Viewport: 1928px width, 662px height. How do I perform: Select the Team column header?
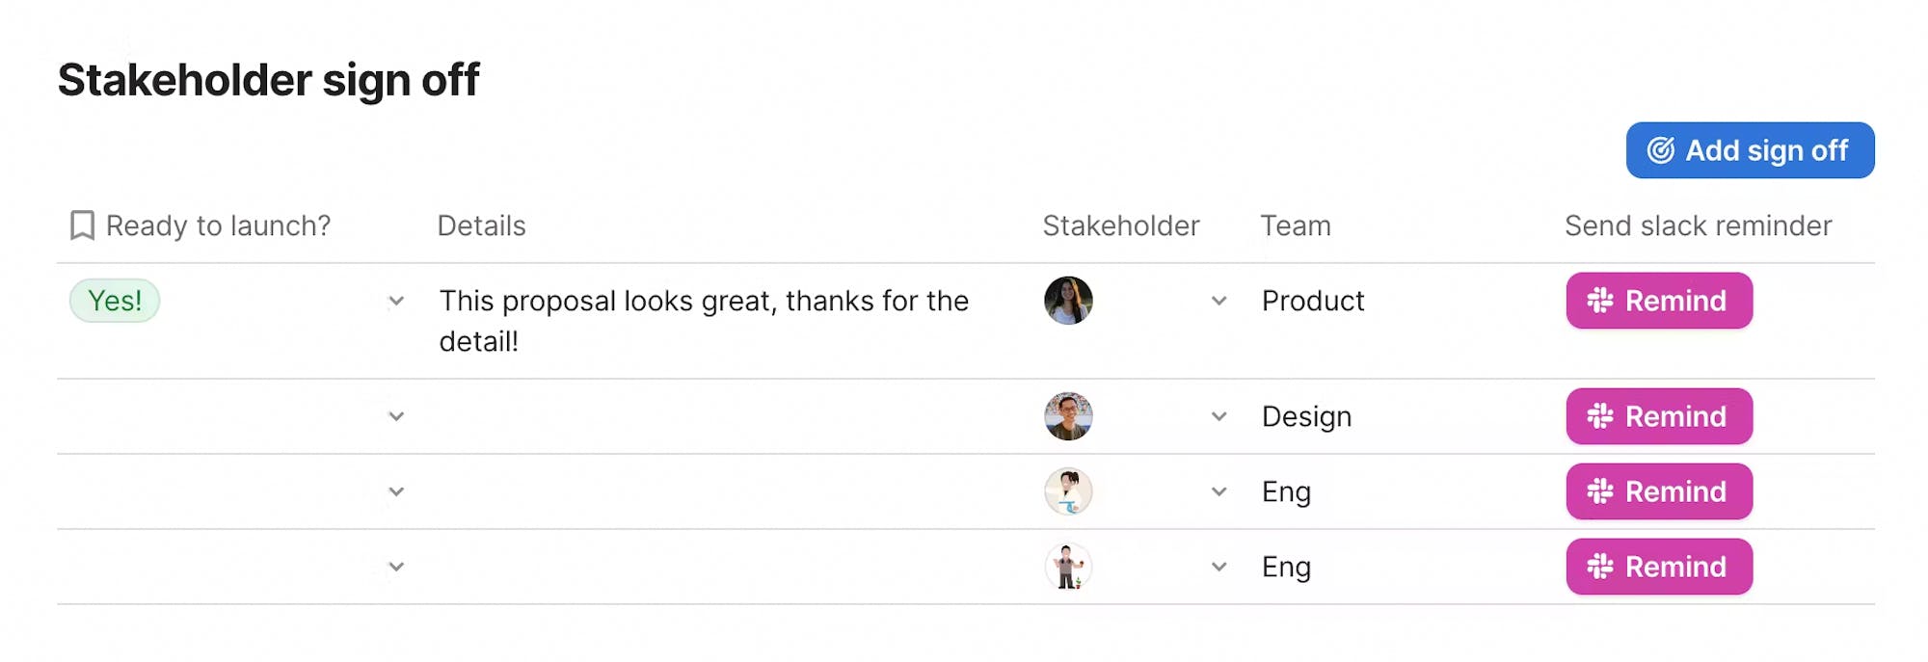click(1296, 225)
